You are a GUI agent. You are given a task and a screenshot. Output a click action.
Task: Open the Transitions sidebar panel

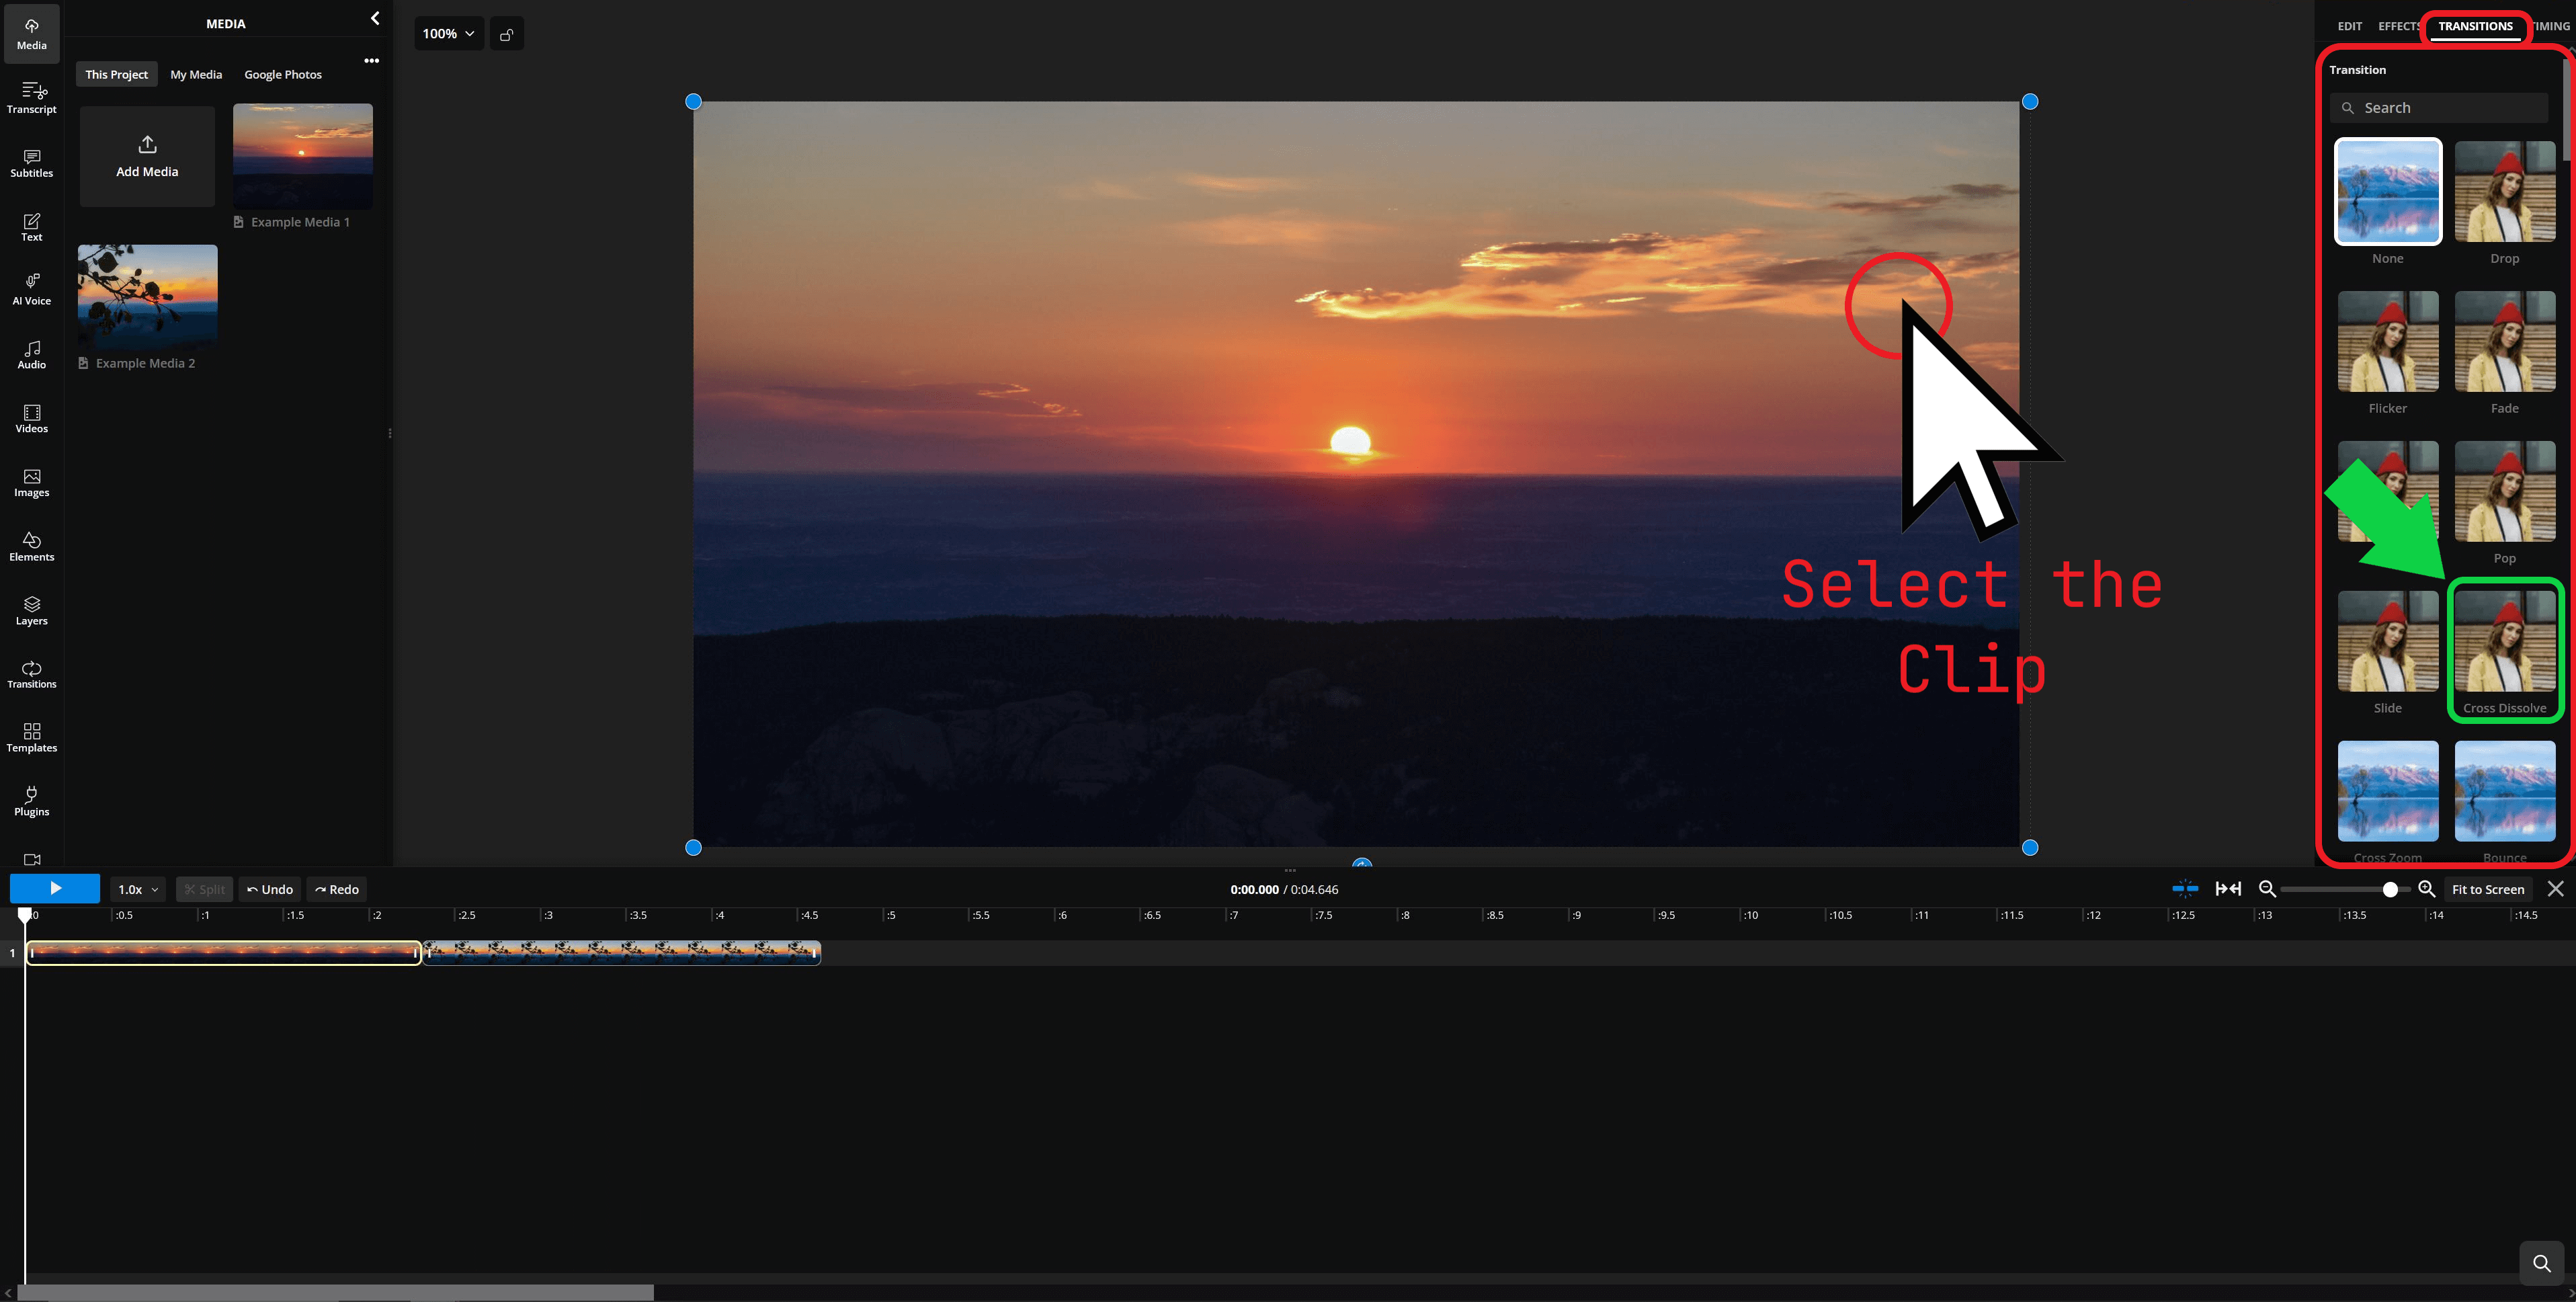pyautogui.click(x=31, y=675)
